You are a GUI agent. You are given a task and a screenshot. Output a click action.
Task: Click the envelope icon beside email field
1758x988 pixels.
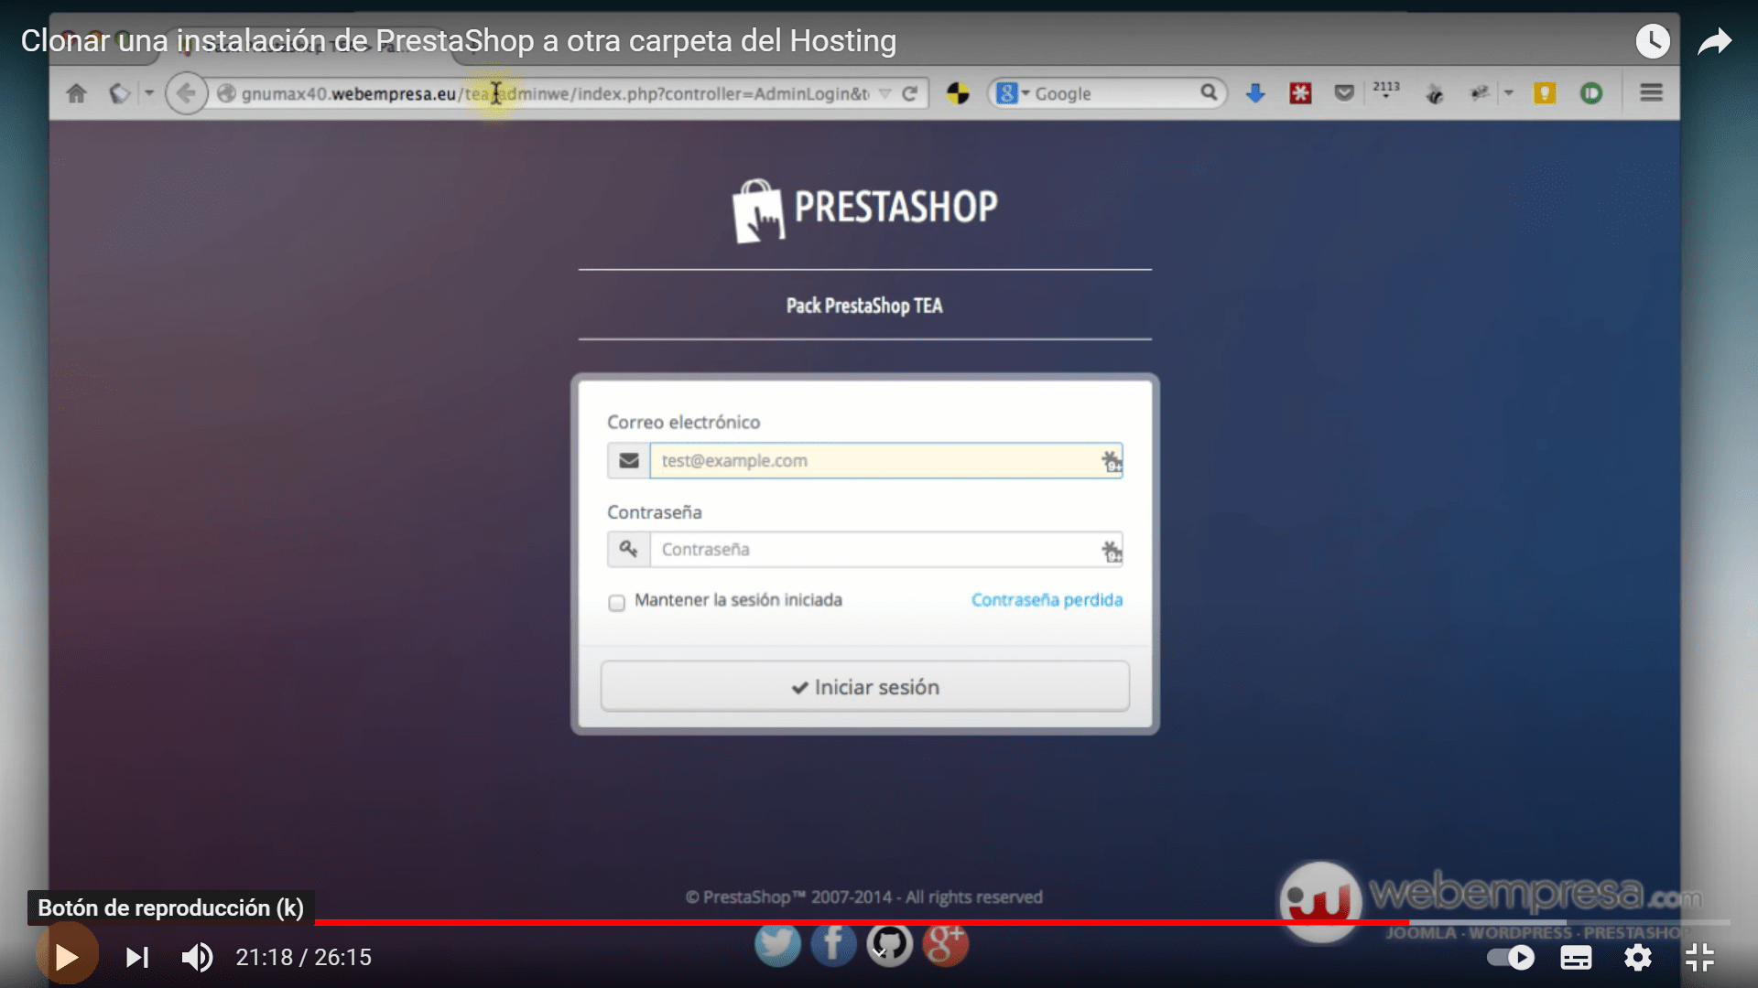(629, 461)
